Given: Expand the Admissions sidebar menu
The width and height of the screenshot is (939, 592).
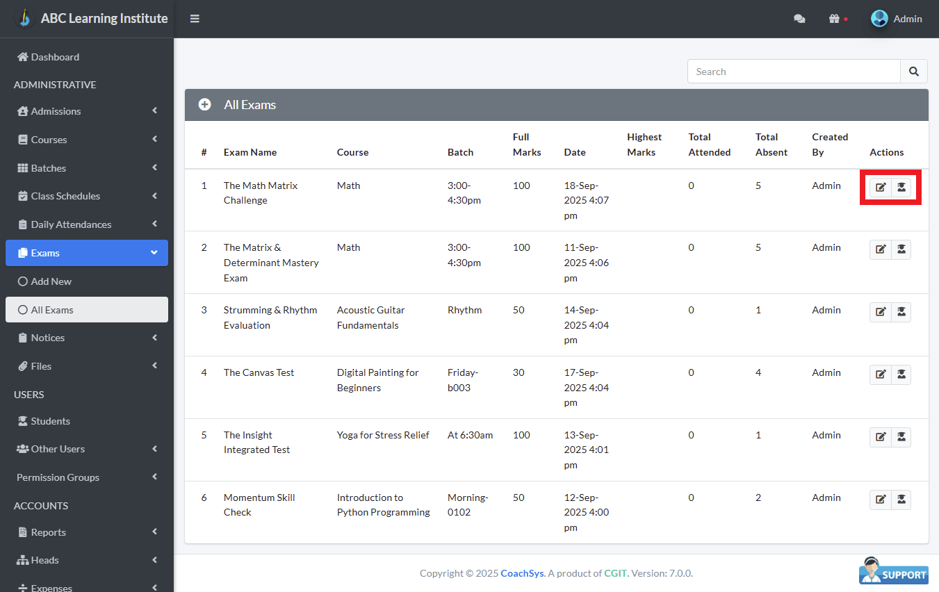Looking at the screenshot, I should (x=87, y=111).
